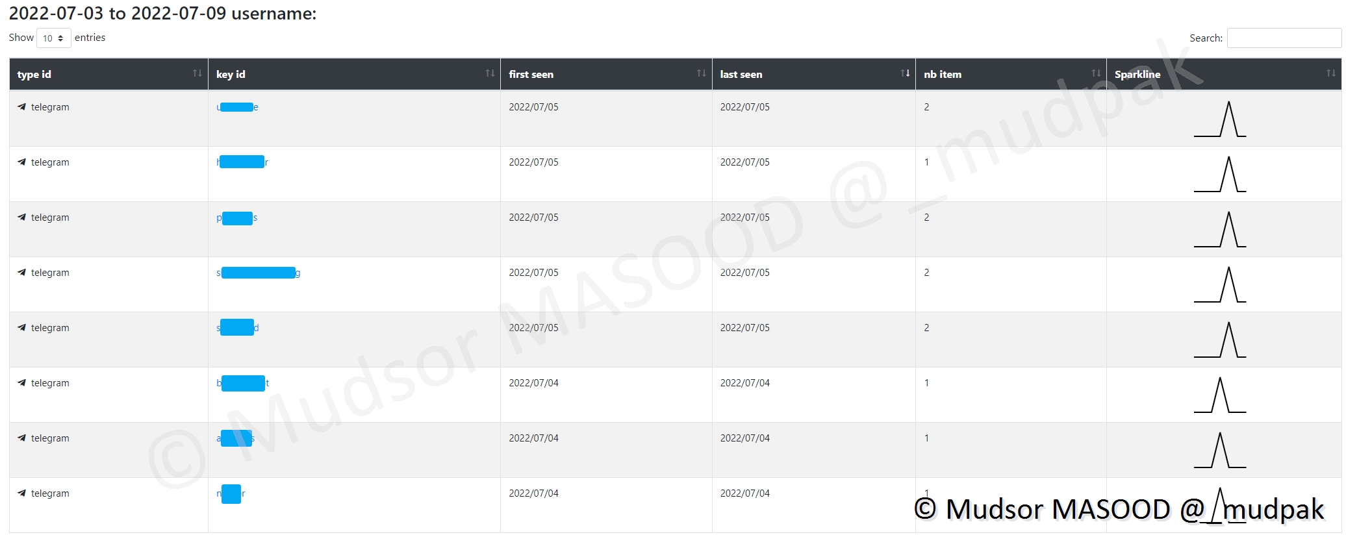Click the last seen header text
Viewport: 1346px width, 535px height.
pyautogui.click(x=741, y=75)
